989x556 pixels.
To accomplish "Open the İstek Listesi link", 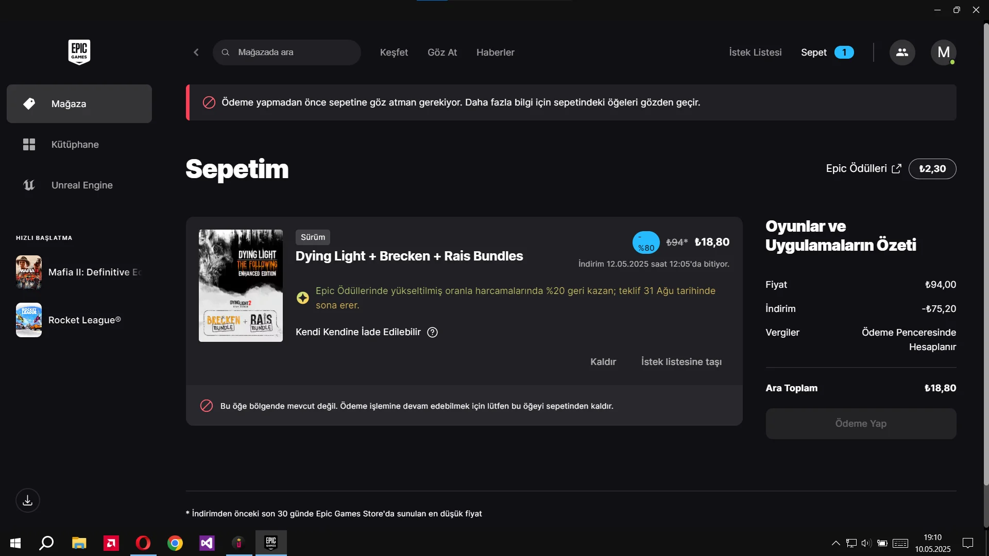I will pos(755,53).
